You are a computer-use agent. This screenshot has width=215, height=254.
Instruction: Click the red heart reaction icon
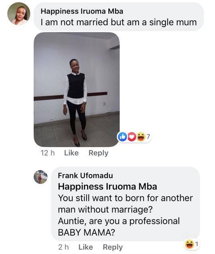tap(132, 137)
